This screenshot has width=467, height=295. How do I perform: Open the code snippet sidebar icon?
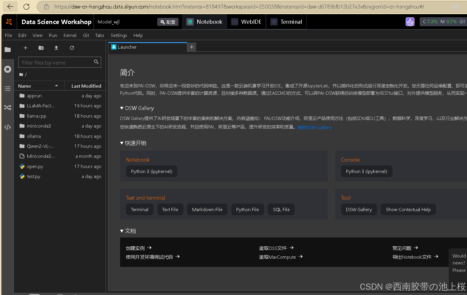click(x=8, y=127)
